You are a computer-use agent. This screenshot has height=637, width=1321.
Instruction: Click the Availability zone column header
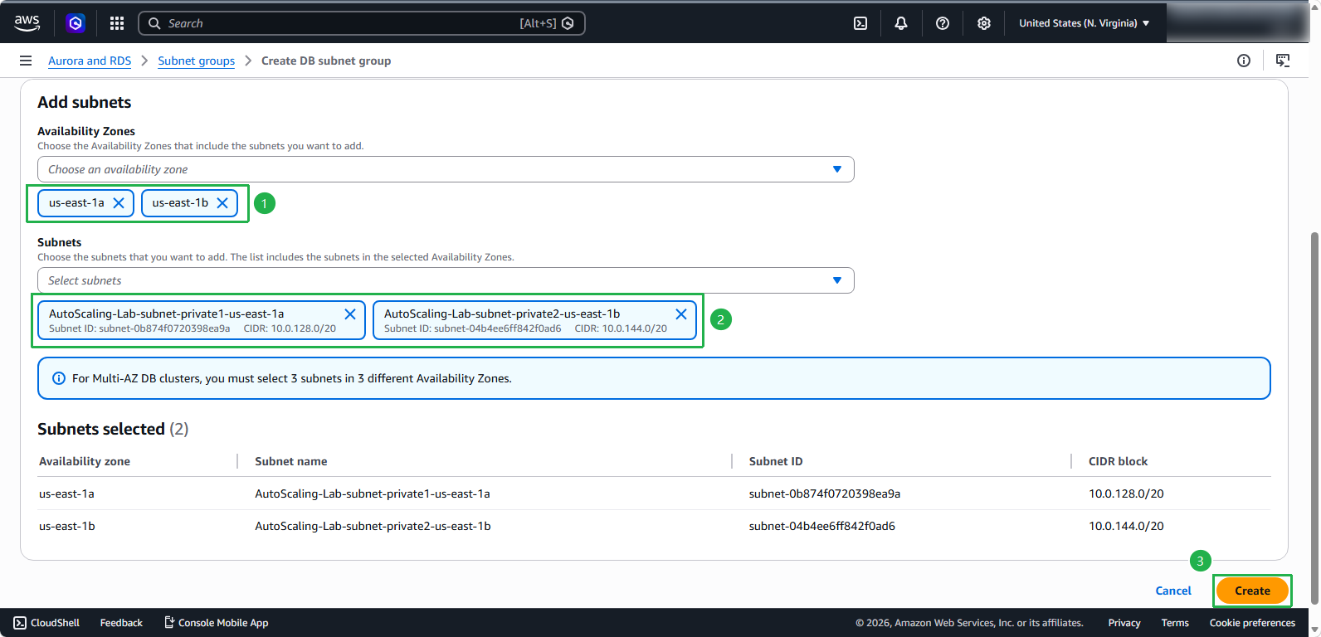tap(85, 461)
